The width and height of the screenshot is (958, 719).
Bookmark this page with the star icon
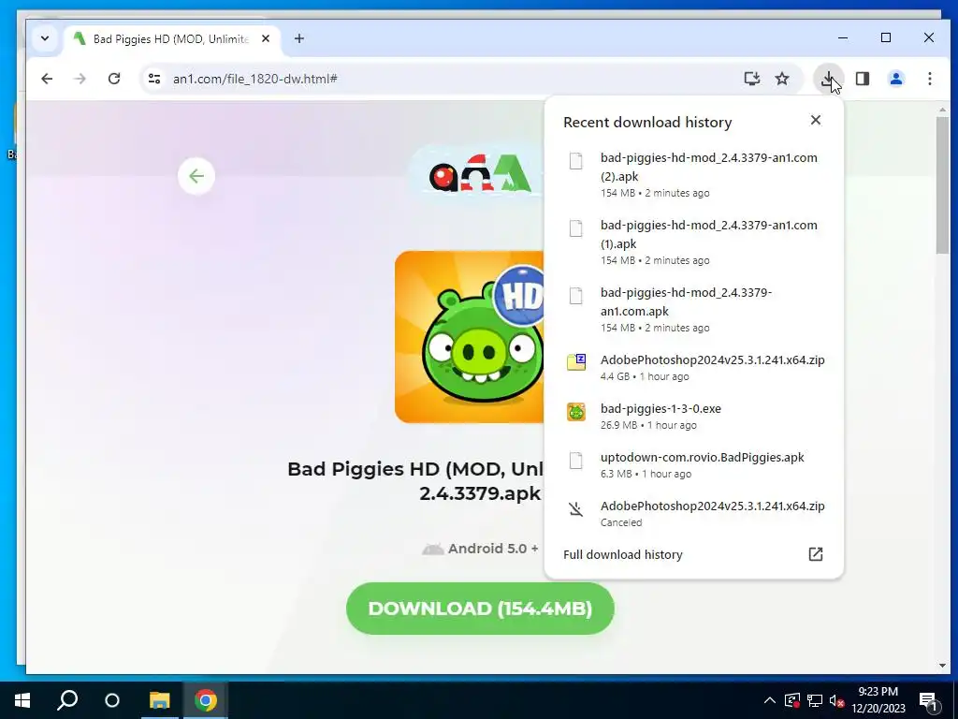pyautogui.click(x=782, y=79)
